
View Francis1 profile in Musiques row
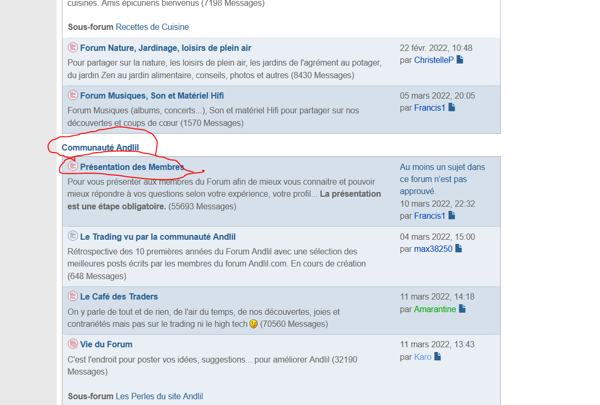click(430, 108)
